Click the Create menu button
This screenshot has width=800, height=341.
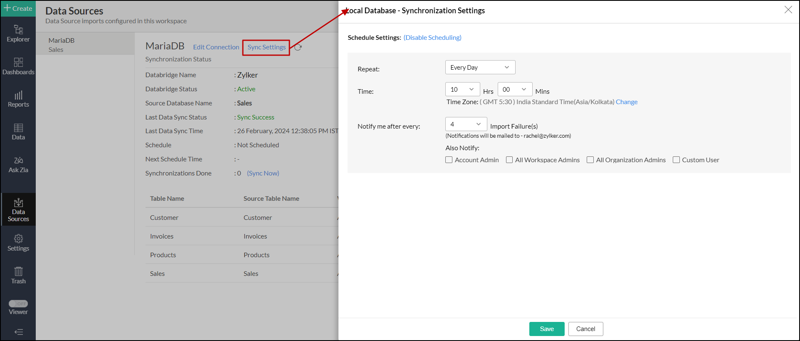point(18,8)
